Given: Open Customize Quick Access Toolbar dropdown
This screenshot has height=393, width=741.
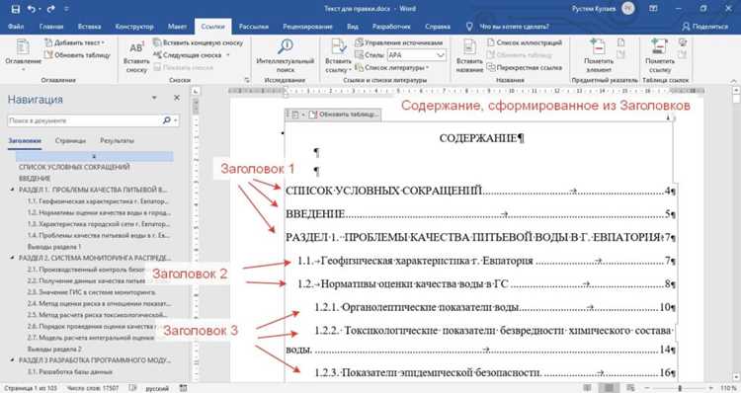Looking at the screenshot, I should (66, 9).
